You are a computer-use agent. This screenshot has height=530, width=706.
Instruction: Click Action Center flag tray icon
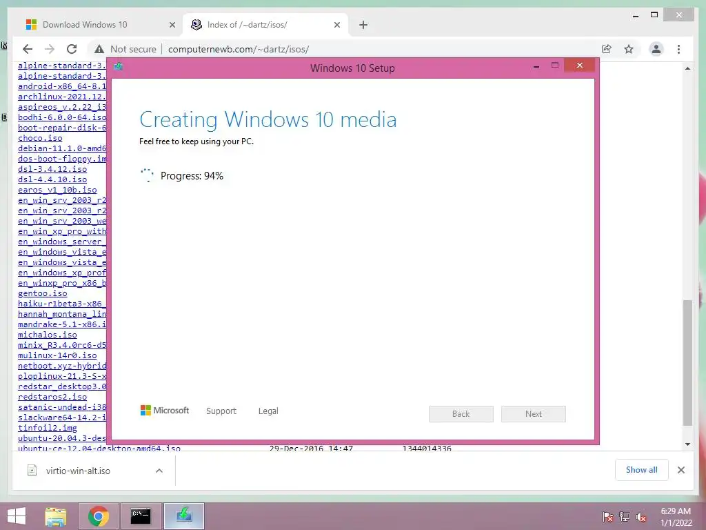[608, 516]
